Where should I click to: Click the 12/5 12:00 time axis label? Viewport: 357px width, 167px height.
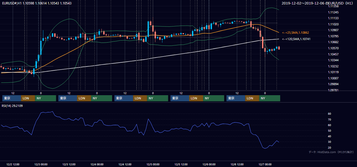(181, 164)
